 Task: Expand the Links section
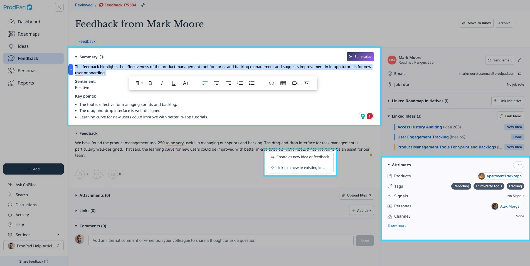click(x=76, y=211)
